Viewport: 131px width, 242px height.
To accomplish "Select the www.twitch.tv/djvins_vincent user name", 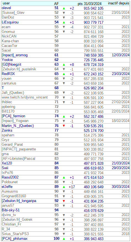I will point(25,97).
